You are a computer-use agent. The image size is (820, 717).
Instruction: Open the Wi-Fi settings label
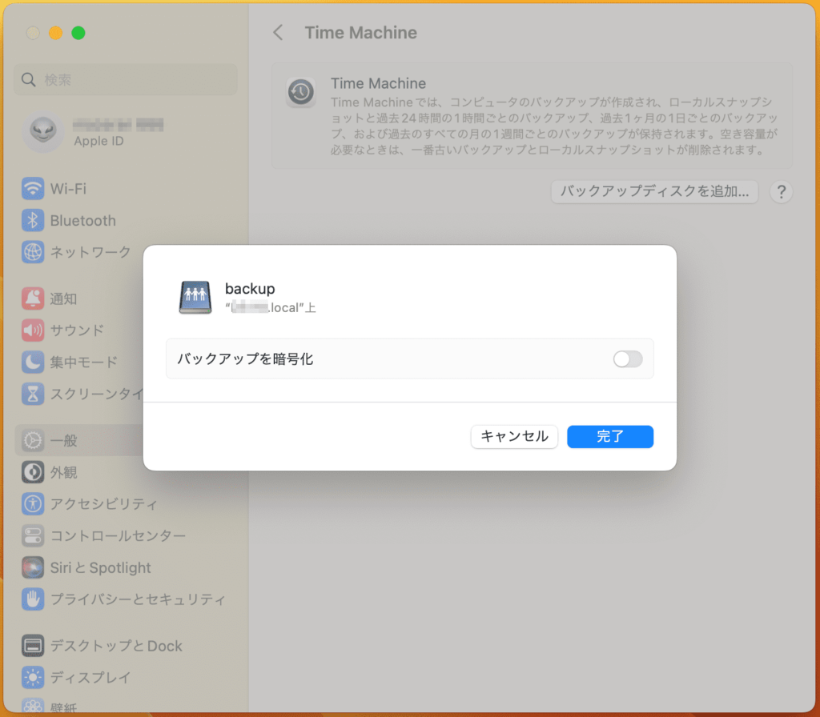(x=69, y=189)
